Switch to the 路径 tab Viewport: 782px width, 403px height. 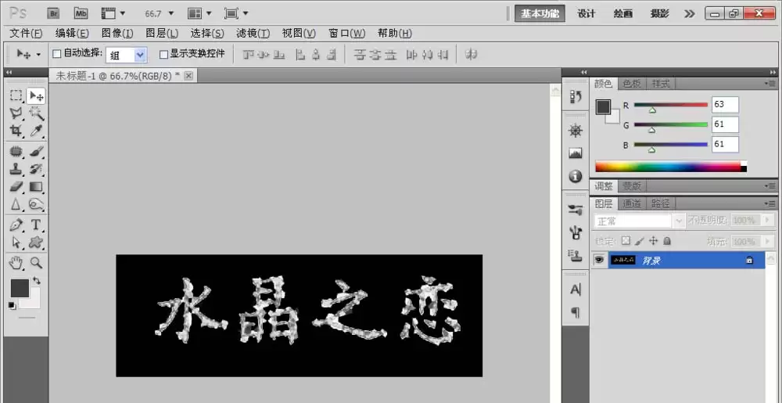(x=661, y=203)
